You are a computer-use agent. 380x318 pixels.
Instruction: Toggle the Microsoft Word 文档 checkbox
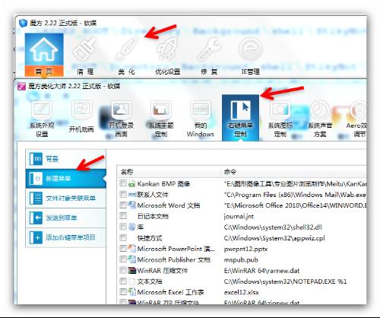pos(123,205)
